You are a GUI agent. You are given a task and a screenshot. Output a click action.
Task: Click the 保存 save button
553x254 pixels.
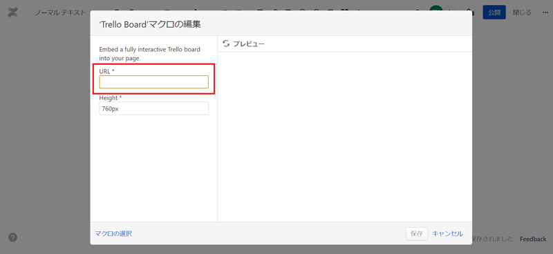pos(417,233)
